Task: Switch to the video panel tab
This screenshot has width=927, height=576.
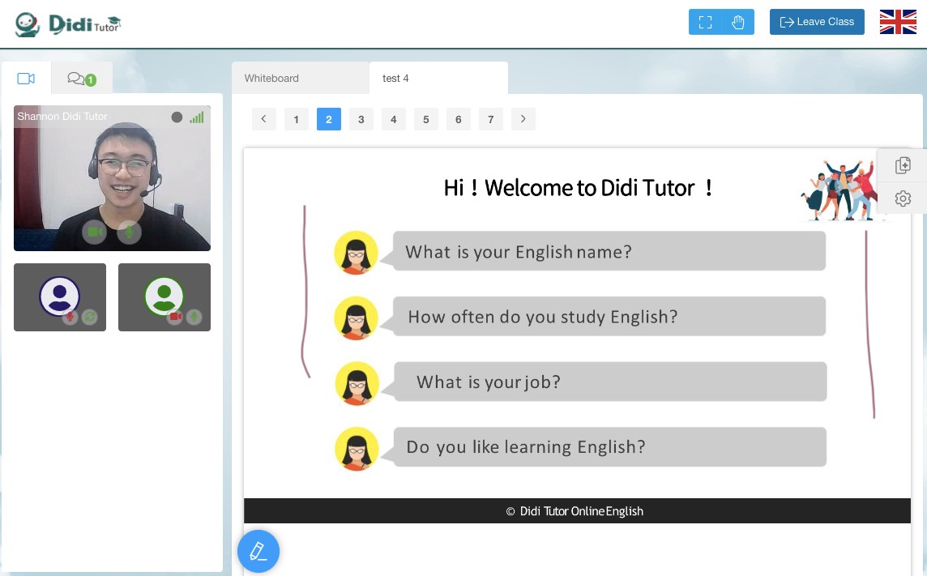Action: (x=26, y=79)
